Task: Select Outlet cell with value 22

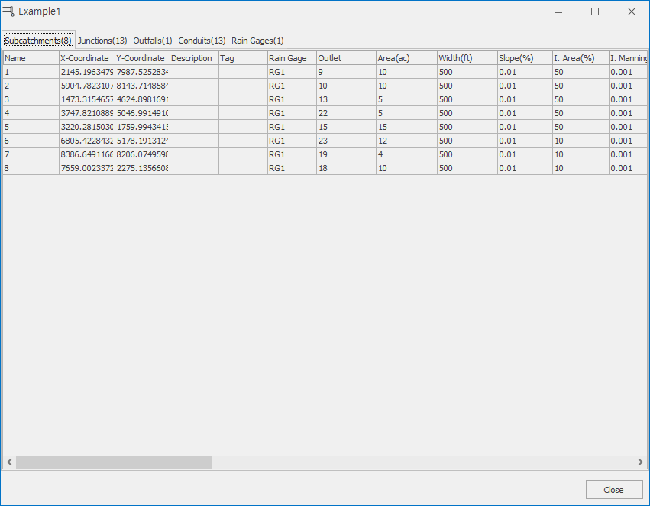Action: [x=346, y=113]
